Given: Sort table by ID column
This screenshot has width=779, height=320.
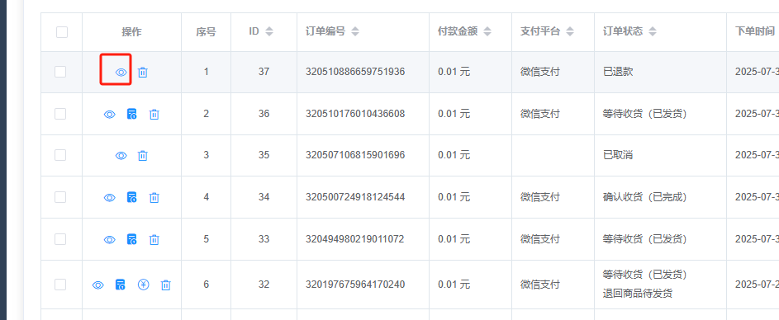Looking at the screenshot, I should point(268,31).
